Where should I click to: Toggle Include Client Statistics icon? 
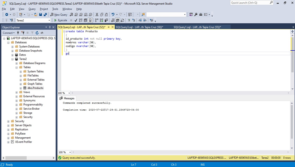(107, 20)
